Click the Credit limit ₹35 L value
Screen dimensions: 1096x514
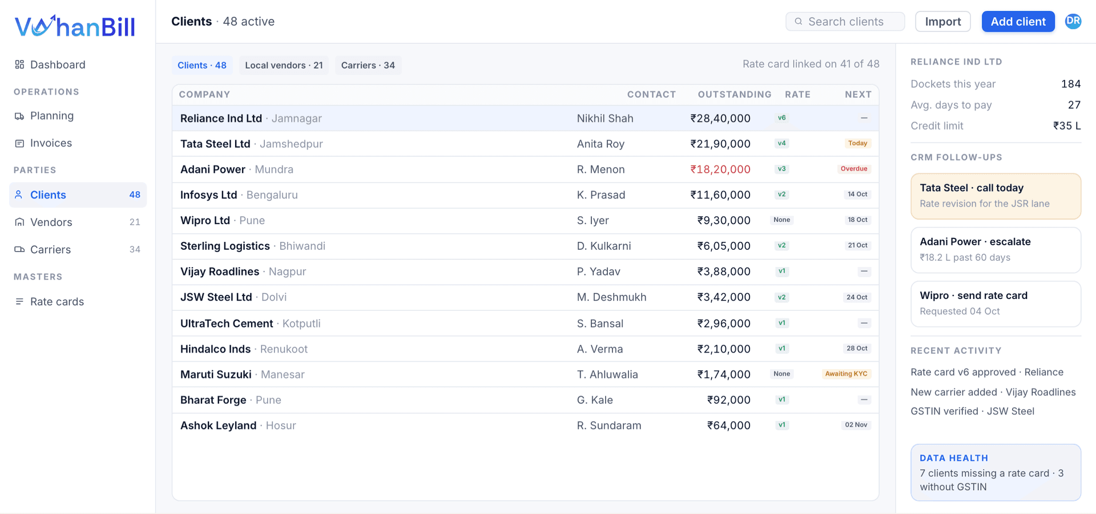(1067, 126)
